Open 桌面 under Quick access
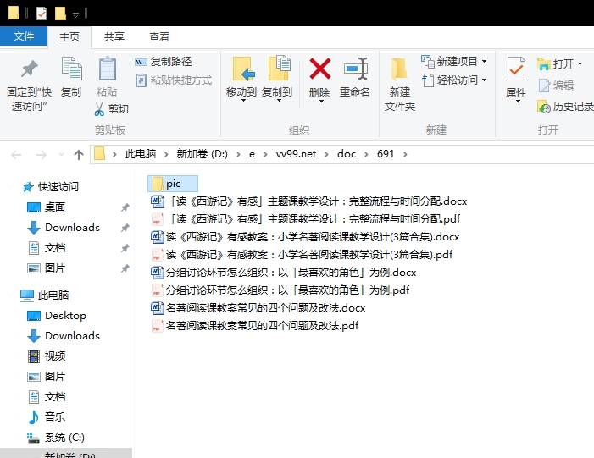Screen dimensions: 594x458 47,207
